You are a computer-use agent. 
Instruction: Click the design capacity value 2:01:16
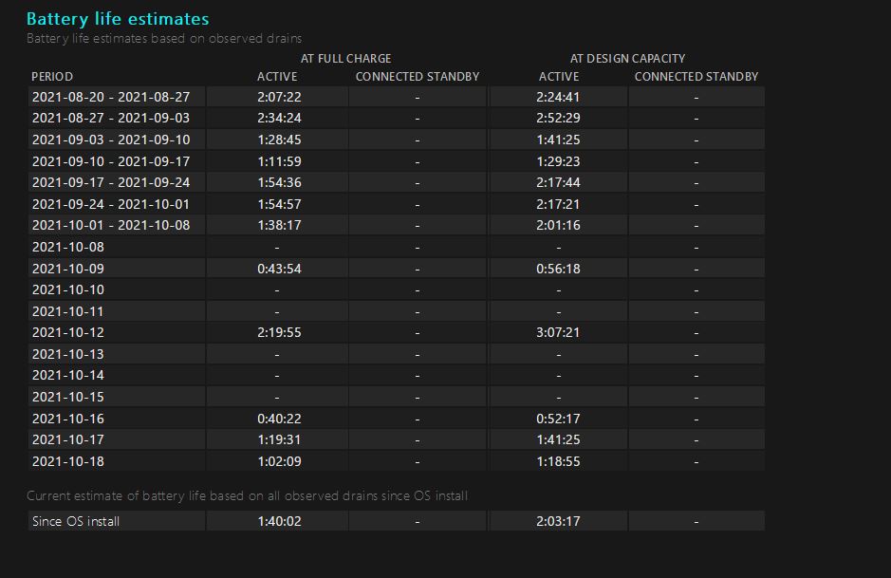pos(558,225)
